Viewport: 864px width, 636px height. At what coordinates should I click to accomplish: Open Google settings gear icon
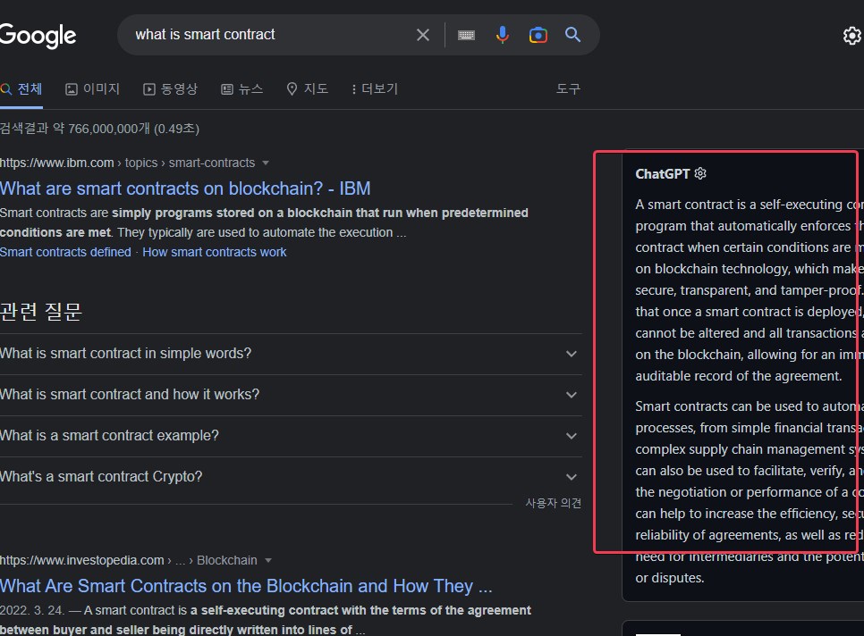pos(851,35)
